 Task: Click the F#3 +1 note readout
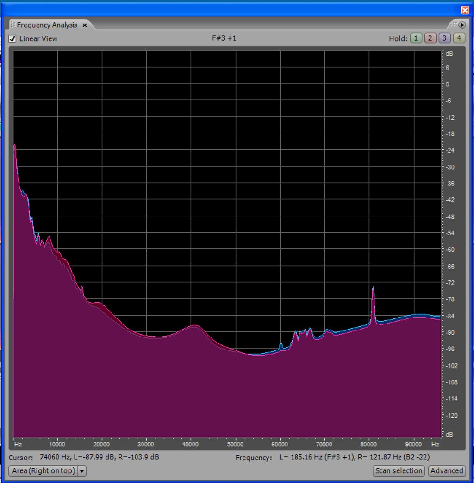(x=224, y=38)
